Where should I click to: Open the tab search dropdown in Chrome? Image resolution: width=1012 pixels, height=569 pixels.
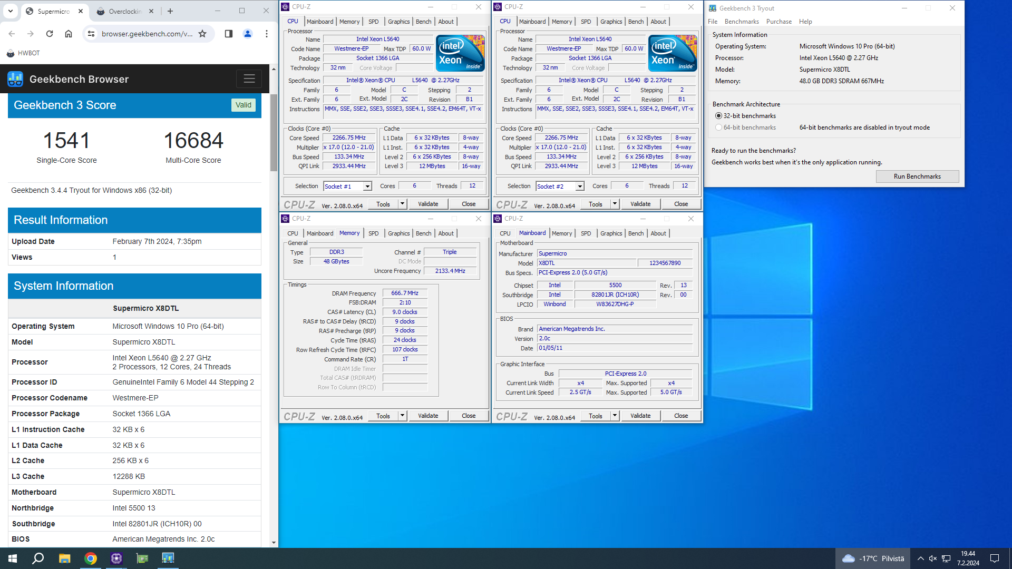11,11
